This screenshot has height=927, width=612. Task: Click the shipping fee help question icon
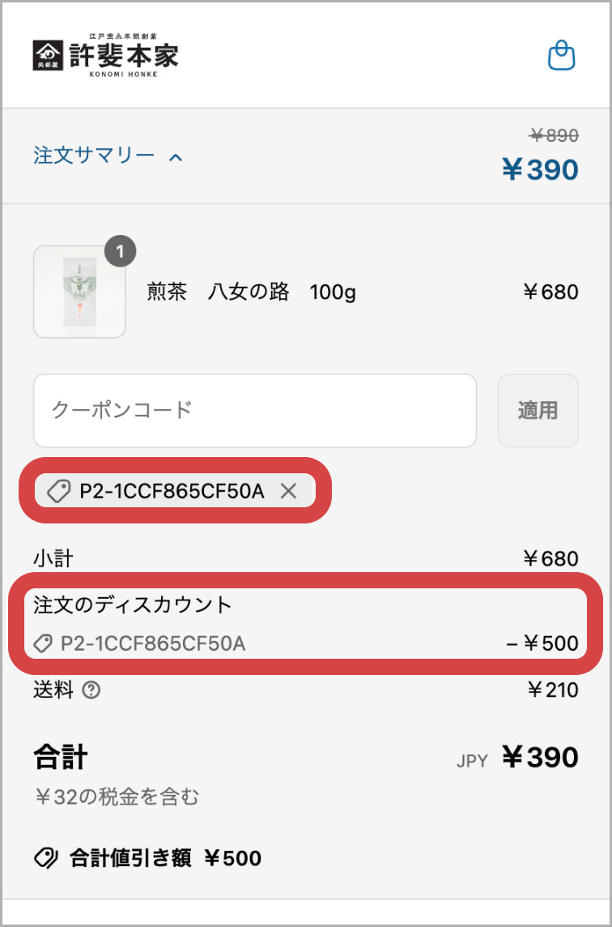click(x=91, y=690)
